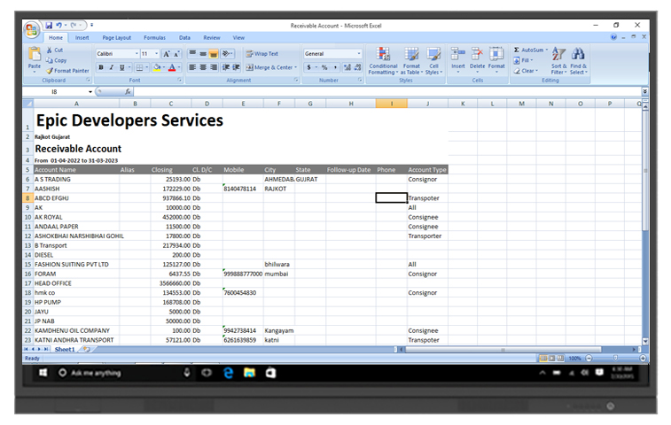Open Find & Select binoculars

click(578, 61)
